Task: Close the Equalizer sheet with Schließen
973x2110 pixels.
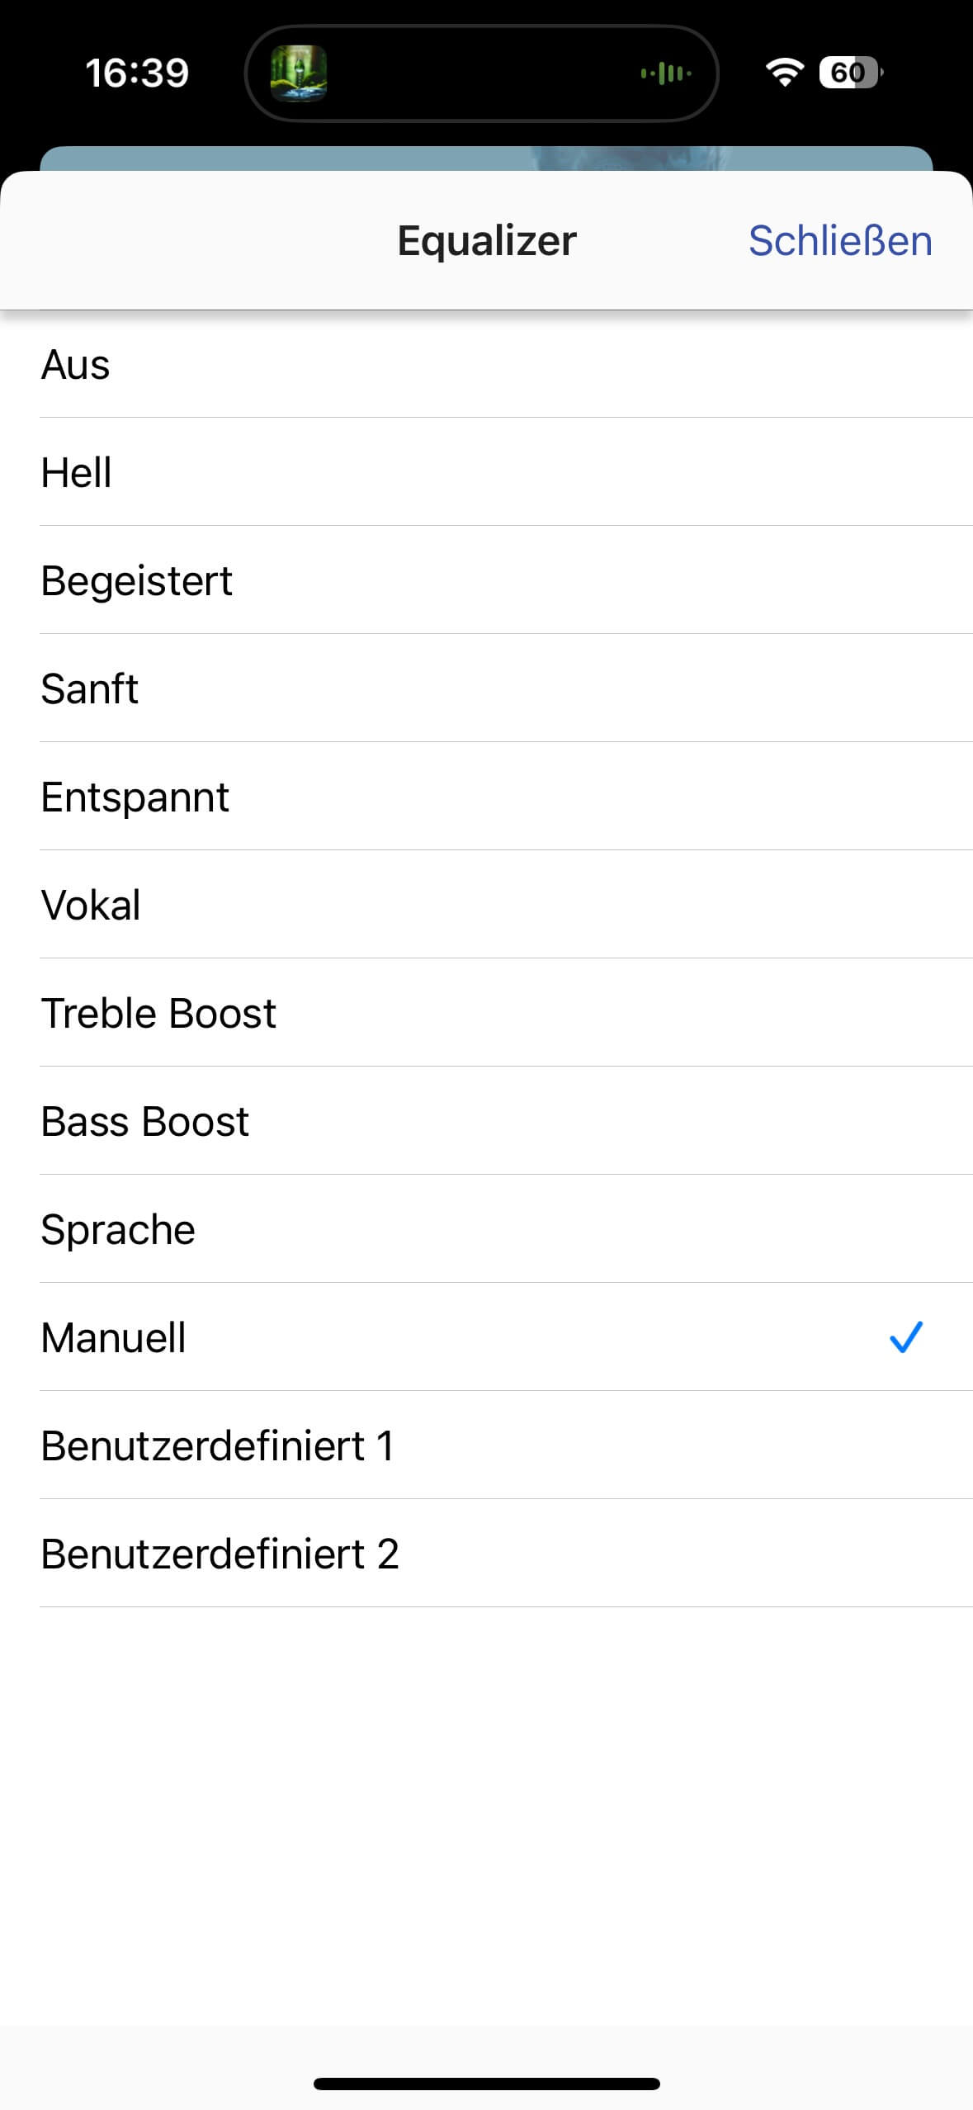Action: coord(839,241)
